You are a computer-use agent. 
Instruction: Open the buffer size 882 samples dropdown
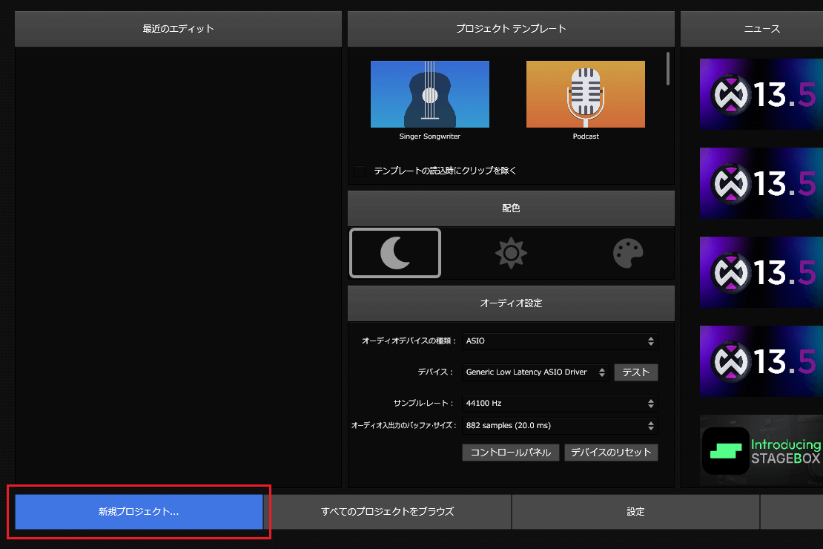559,426
